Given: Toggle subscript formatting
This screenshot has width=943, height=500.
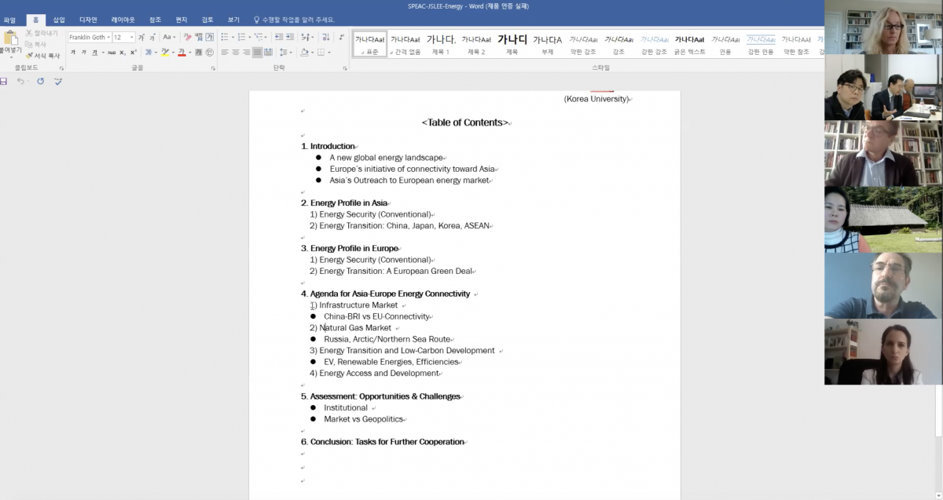Looking at the screenshot, I should 123,53.
